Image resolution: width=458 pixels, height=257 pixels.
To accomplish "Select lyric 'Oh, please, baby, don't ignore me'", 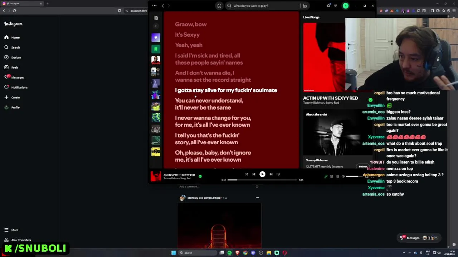I will [x=213, y=156].
